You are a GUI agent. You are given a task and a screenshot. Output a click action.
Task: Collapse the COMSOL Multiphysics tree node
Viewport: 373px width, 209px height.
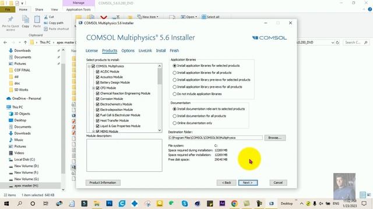point(89,66)
